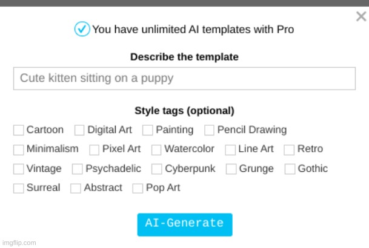Select the Line Art checkbox
This screenshot has width=369, height=248.
230,150
